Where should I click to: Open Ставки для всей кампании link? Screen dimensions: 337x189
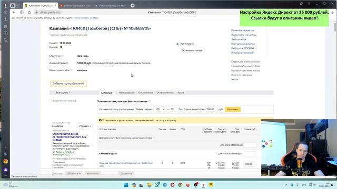(245, 61)
